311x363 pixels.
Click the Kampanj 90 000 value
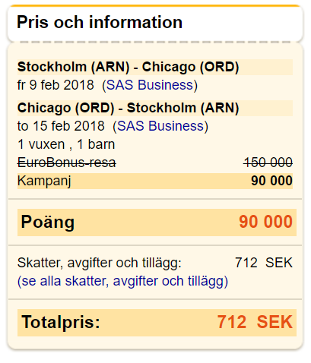[x=272, y=181]
